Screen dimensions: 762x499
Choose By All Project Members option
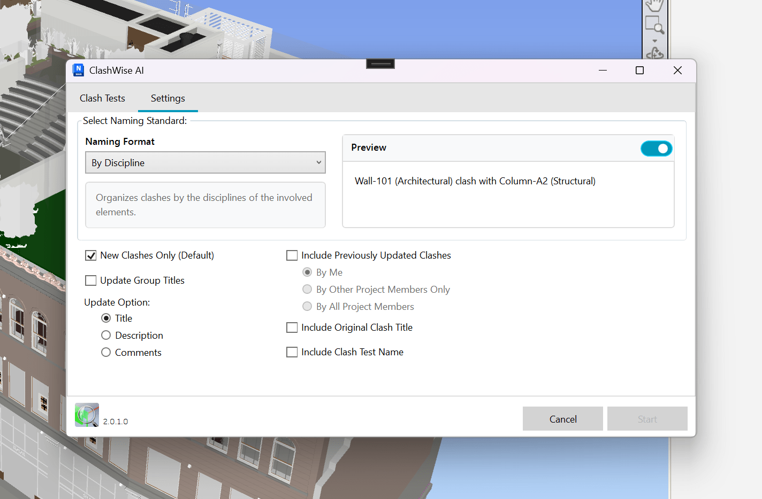(x=307, y=307)
